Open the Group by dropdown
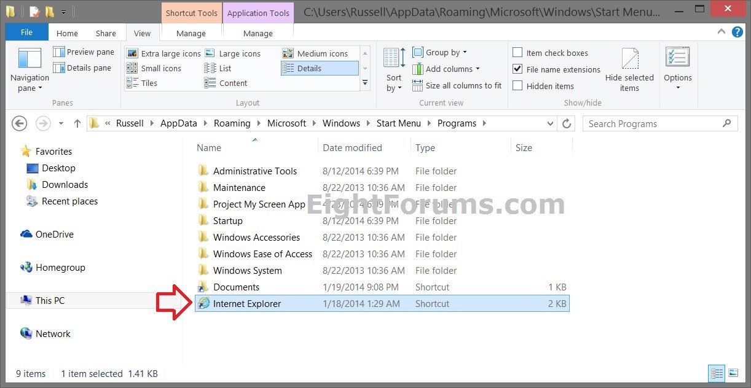Viewport: 751px width, 388px height. (440, 52)
